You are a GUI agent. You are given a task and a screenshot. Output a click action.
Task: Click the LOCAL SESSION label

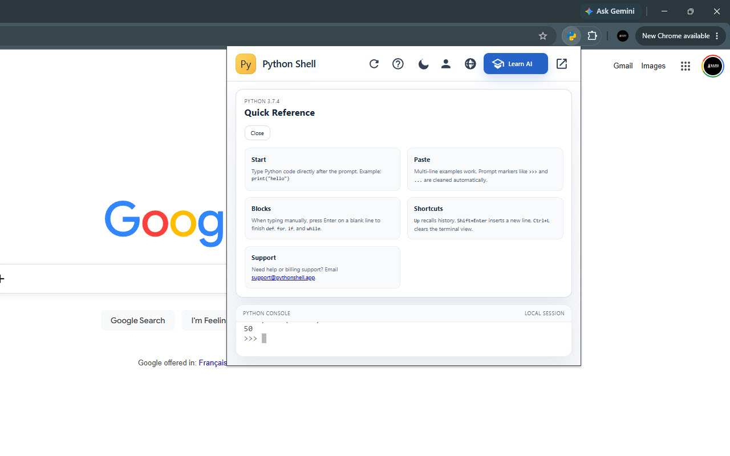pyautogui.click(x=545, y=313)
